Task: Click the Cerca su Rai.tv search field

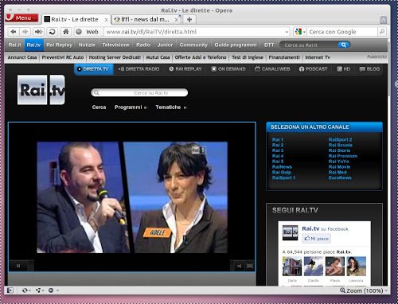Action: coord(139,93)
